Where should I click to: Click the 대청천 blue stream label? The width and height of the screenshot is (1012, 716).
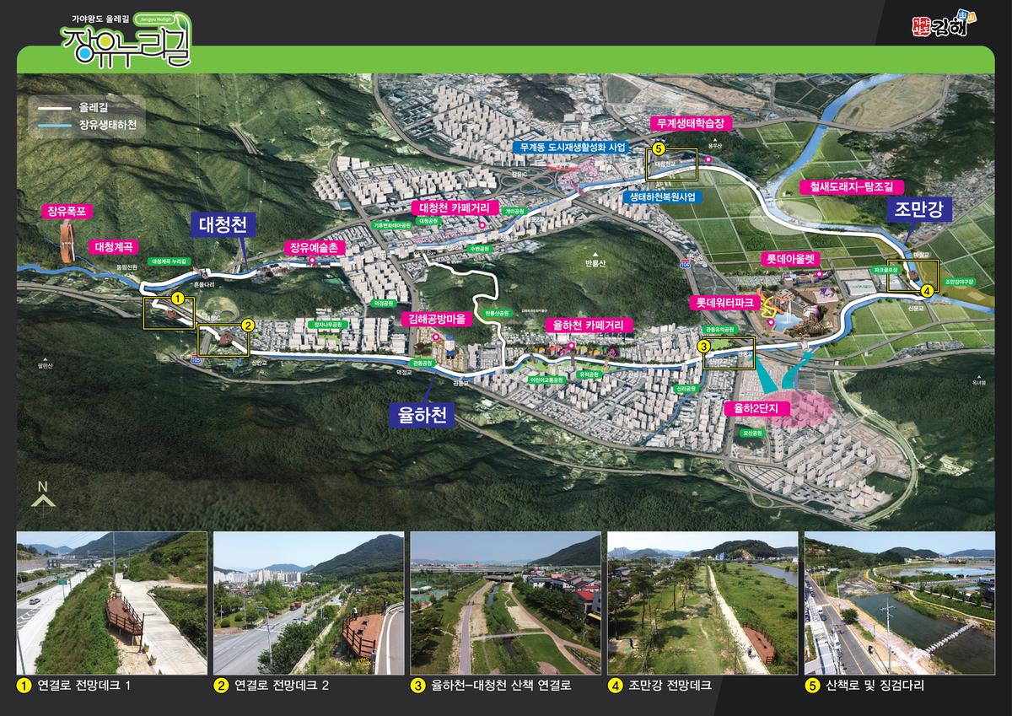click(223, 225)
